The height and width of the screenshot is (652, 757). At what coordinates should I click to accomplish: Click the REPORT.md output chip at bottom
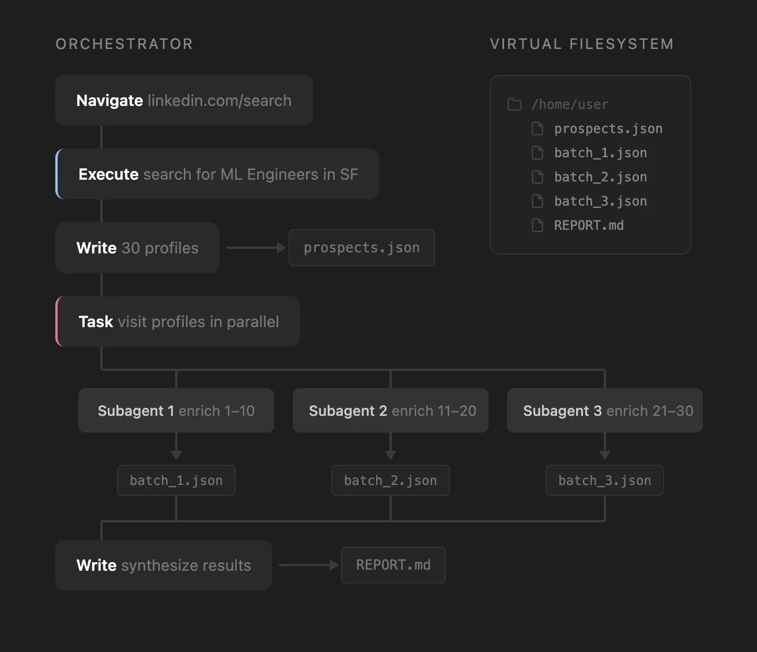[x=393, y=565]
